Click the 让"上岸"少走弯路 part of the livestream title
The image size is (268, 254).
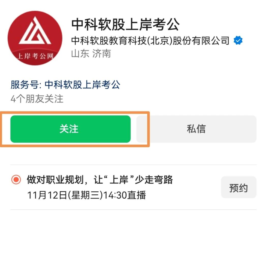coord(134,180)
